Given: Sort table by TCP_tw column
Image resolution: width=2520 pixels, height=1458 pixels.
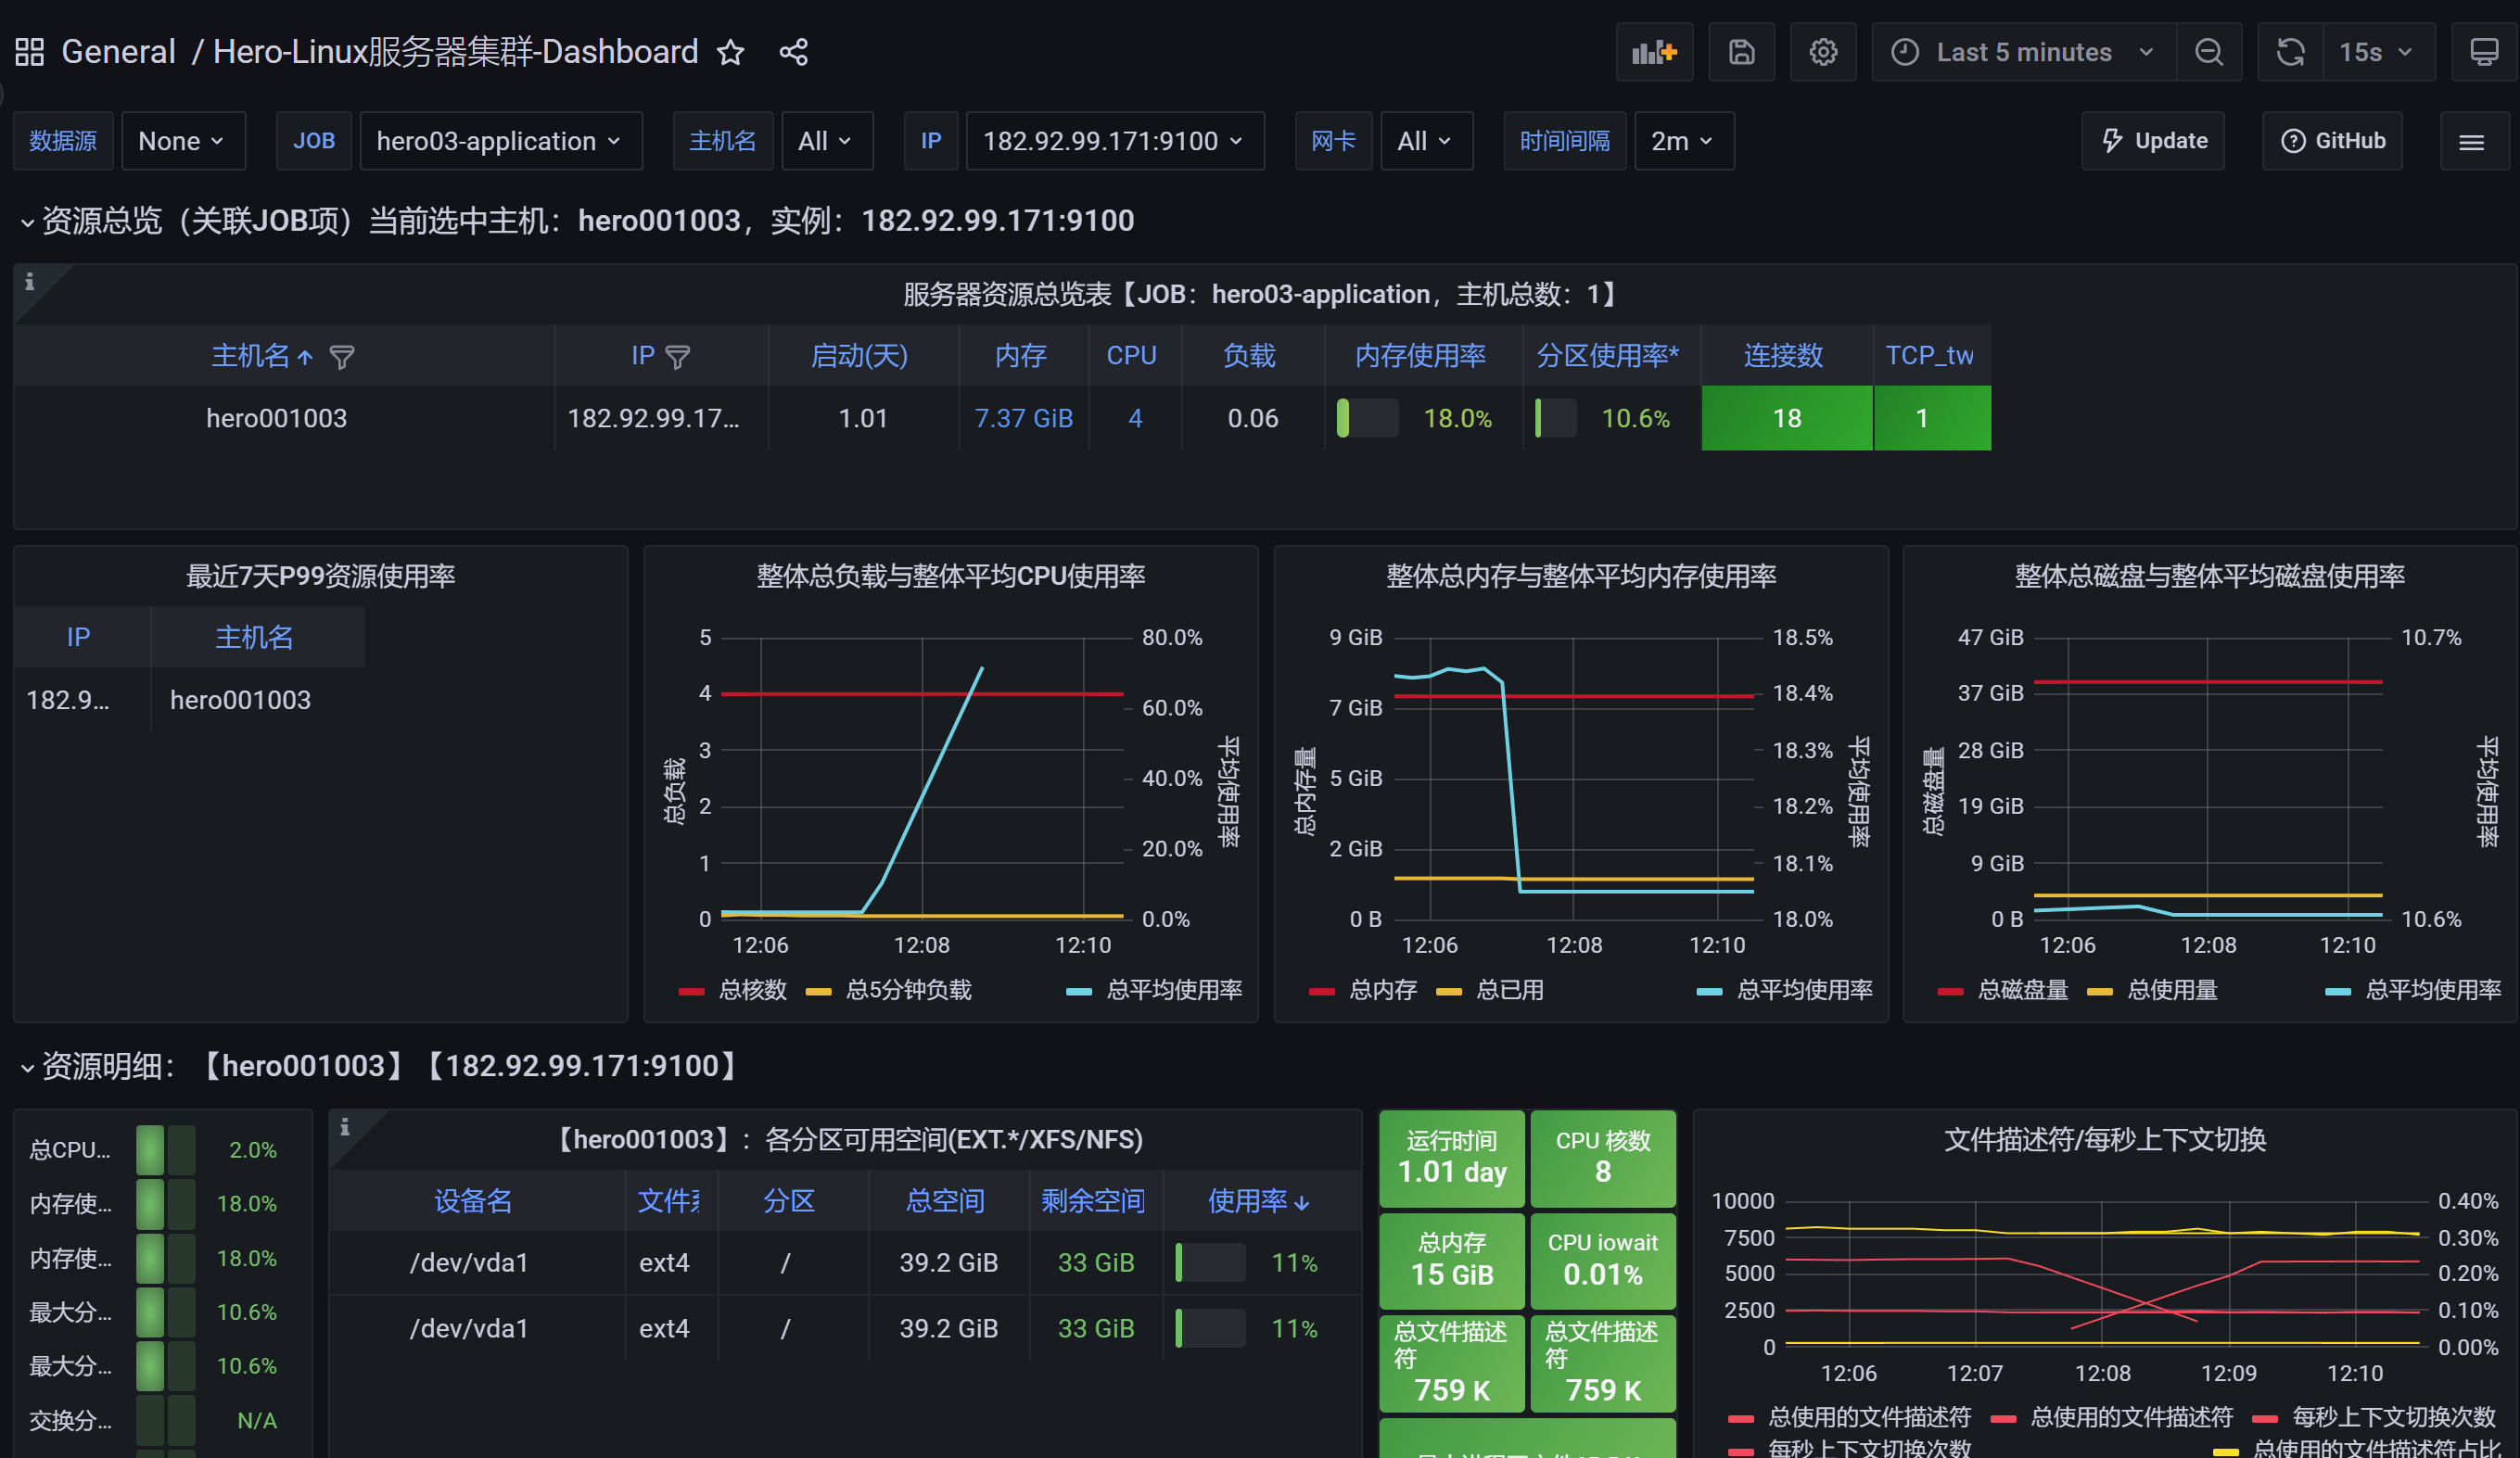Looking at the screenshot, I should coord(1929,356).
